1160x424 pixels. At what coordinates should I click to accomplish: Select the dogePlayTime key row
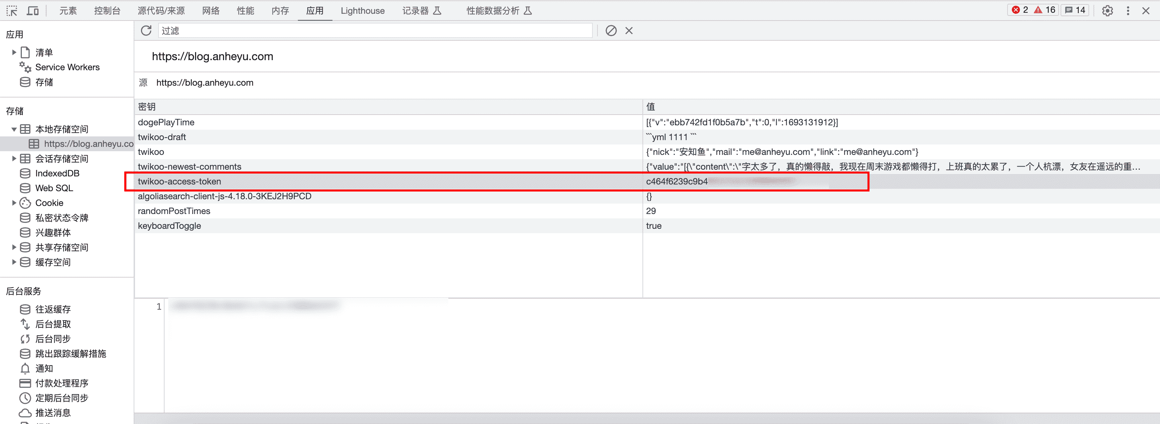click(388, 123)
